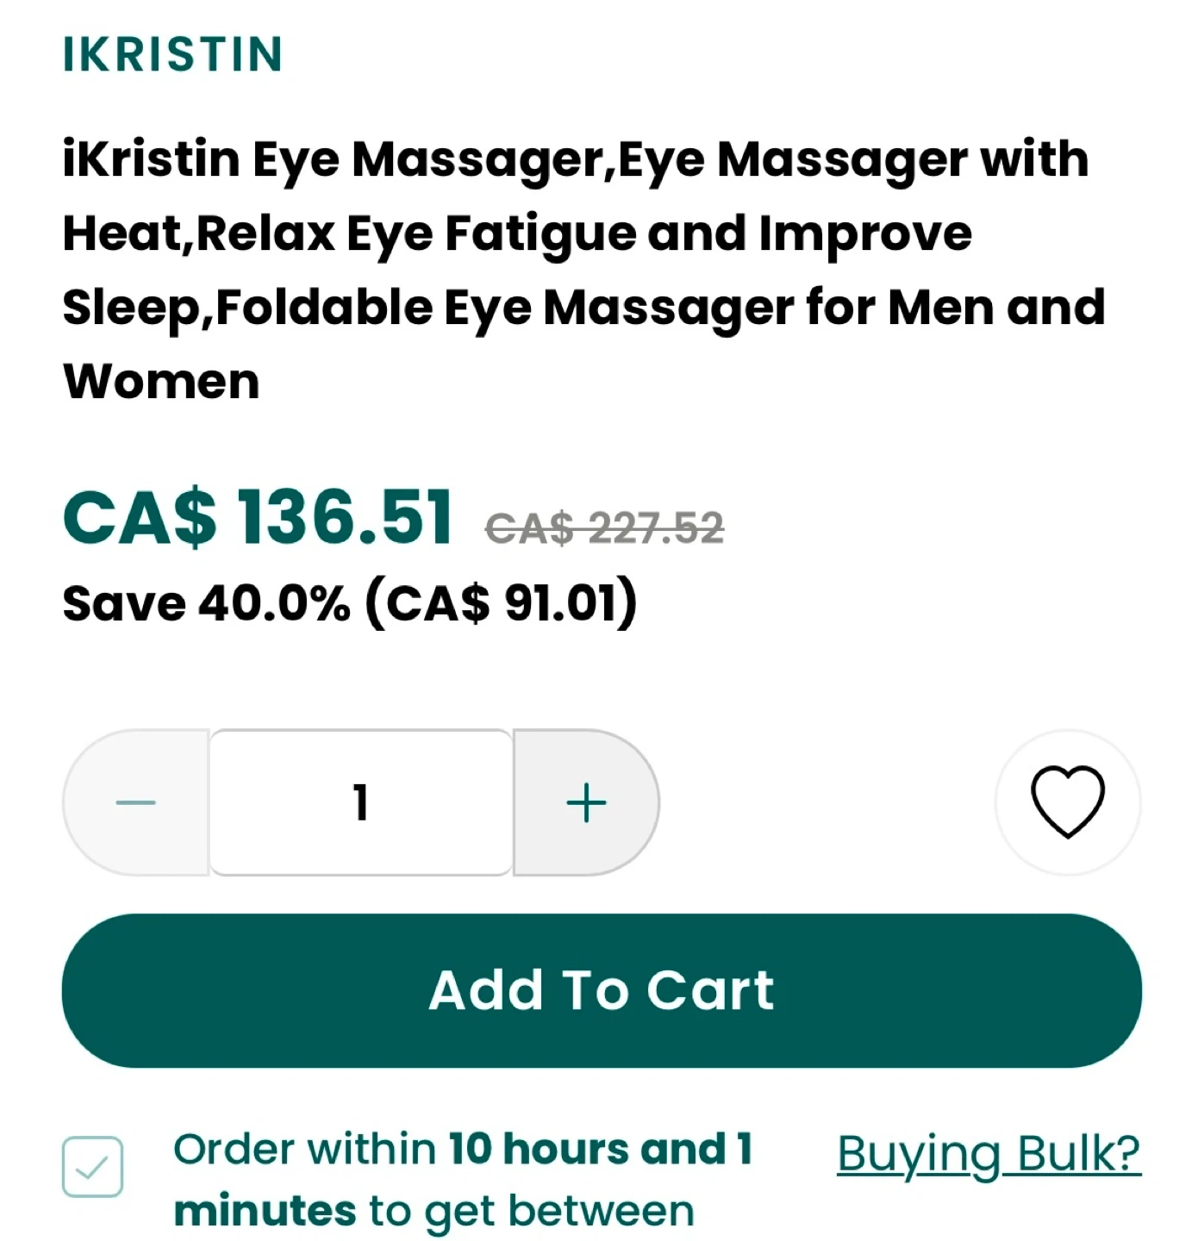Image resolution: width=1204 pixels, height=1241 pixels.
Task: Click 'Sleep,Foldable Eye Massager' title line
Action: point(428,308)
